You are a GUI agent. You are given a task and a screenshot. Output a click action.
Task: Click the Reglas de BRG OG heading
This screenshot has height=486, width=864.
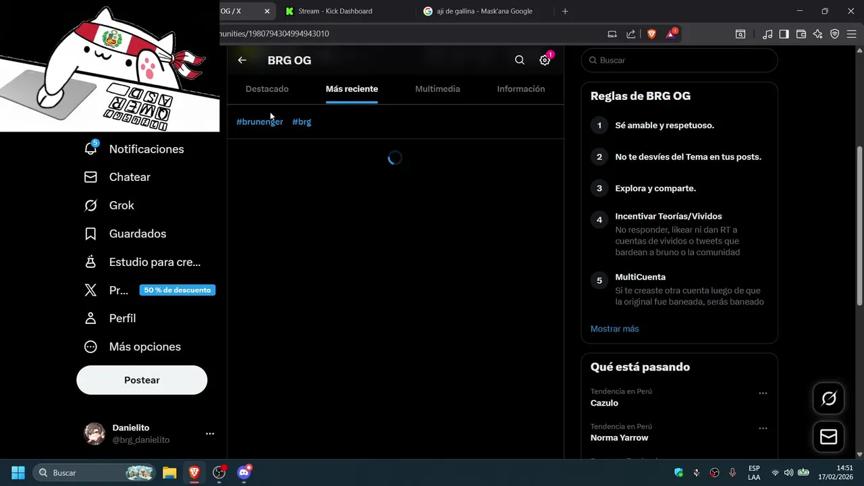[641, 96]
